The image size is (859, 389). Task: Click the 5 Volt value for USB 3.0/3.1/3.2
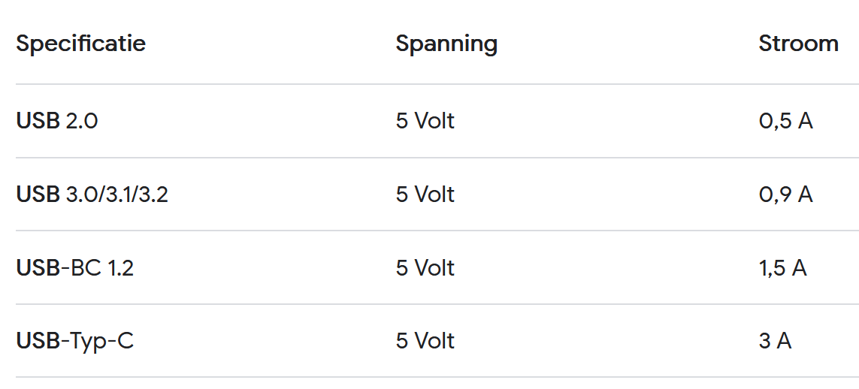point(425,194)
